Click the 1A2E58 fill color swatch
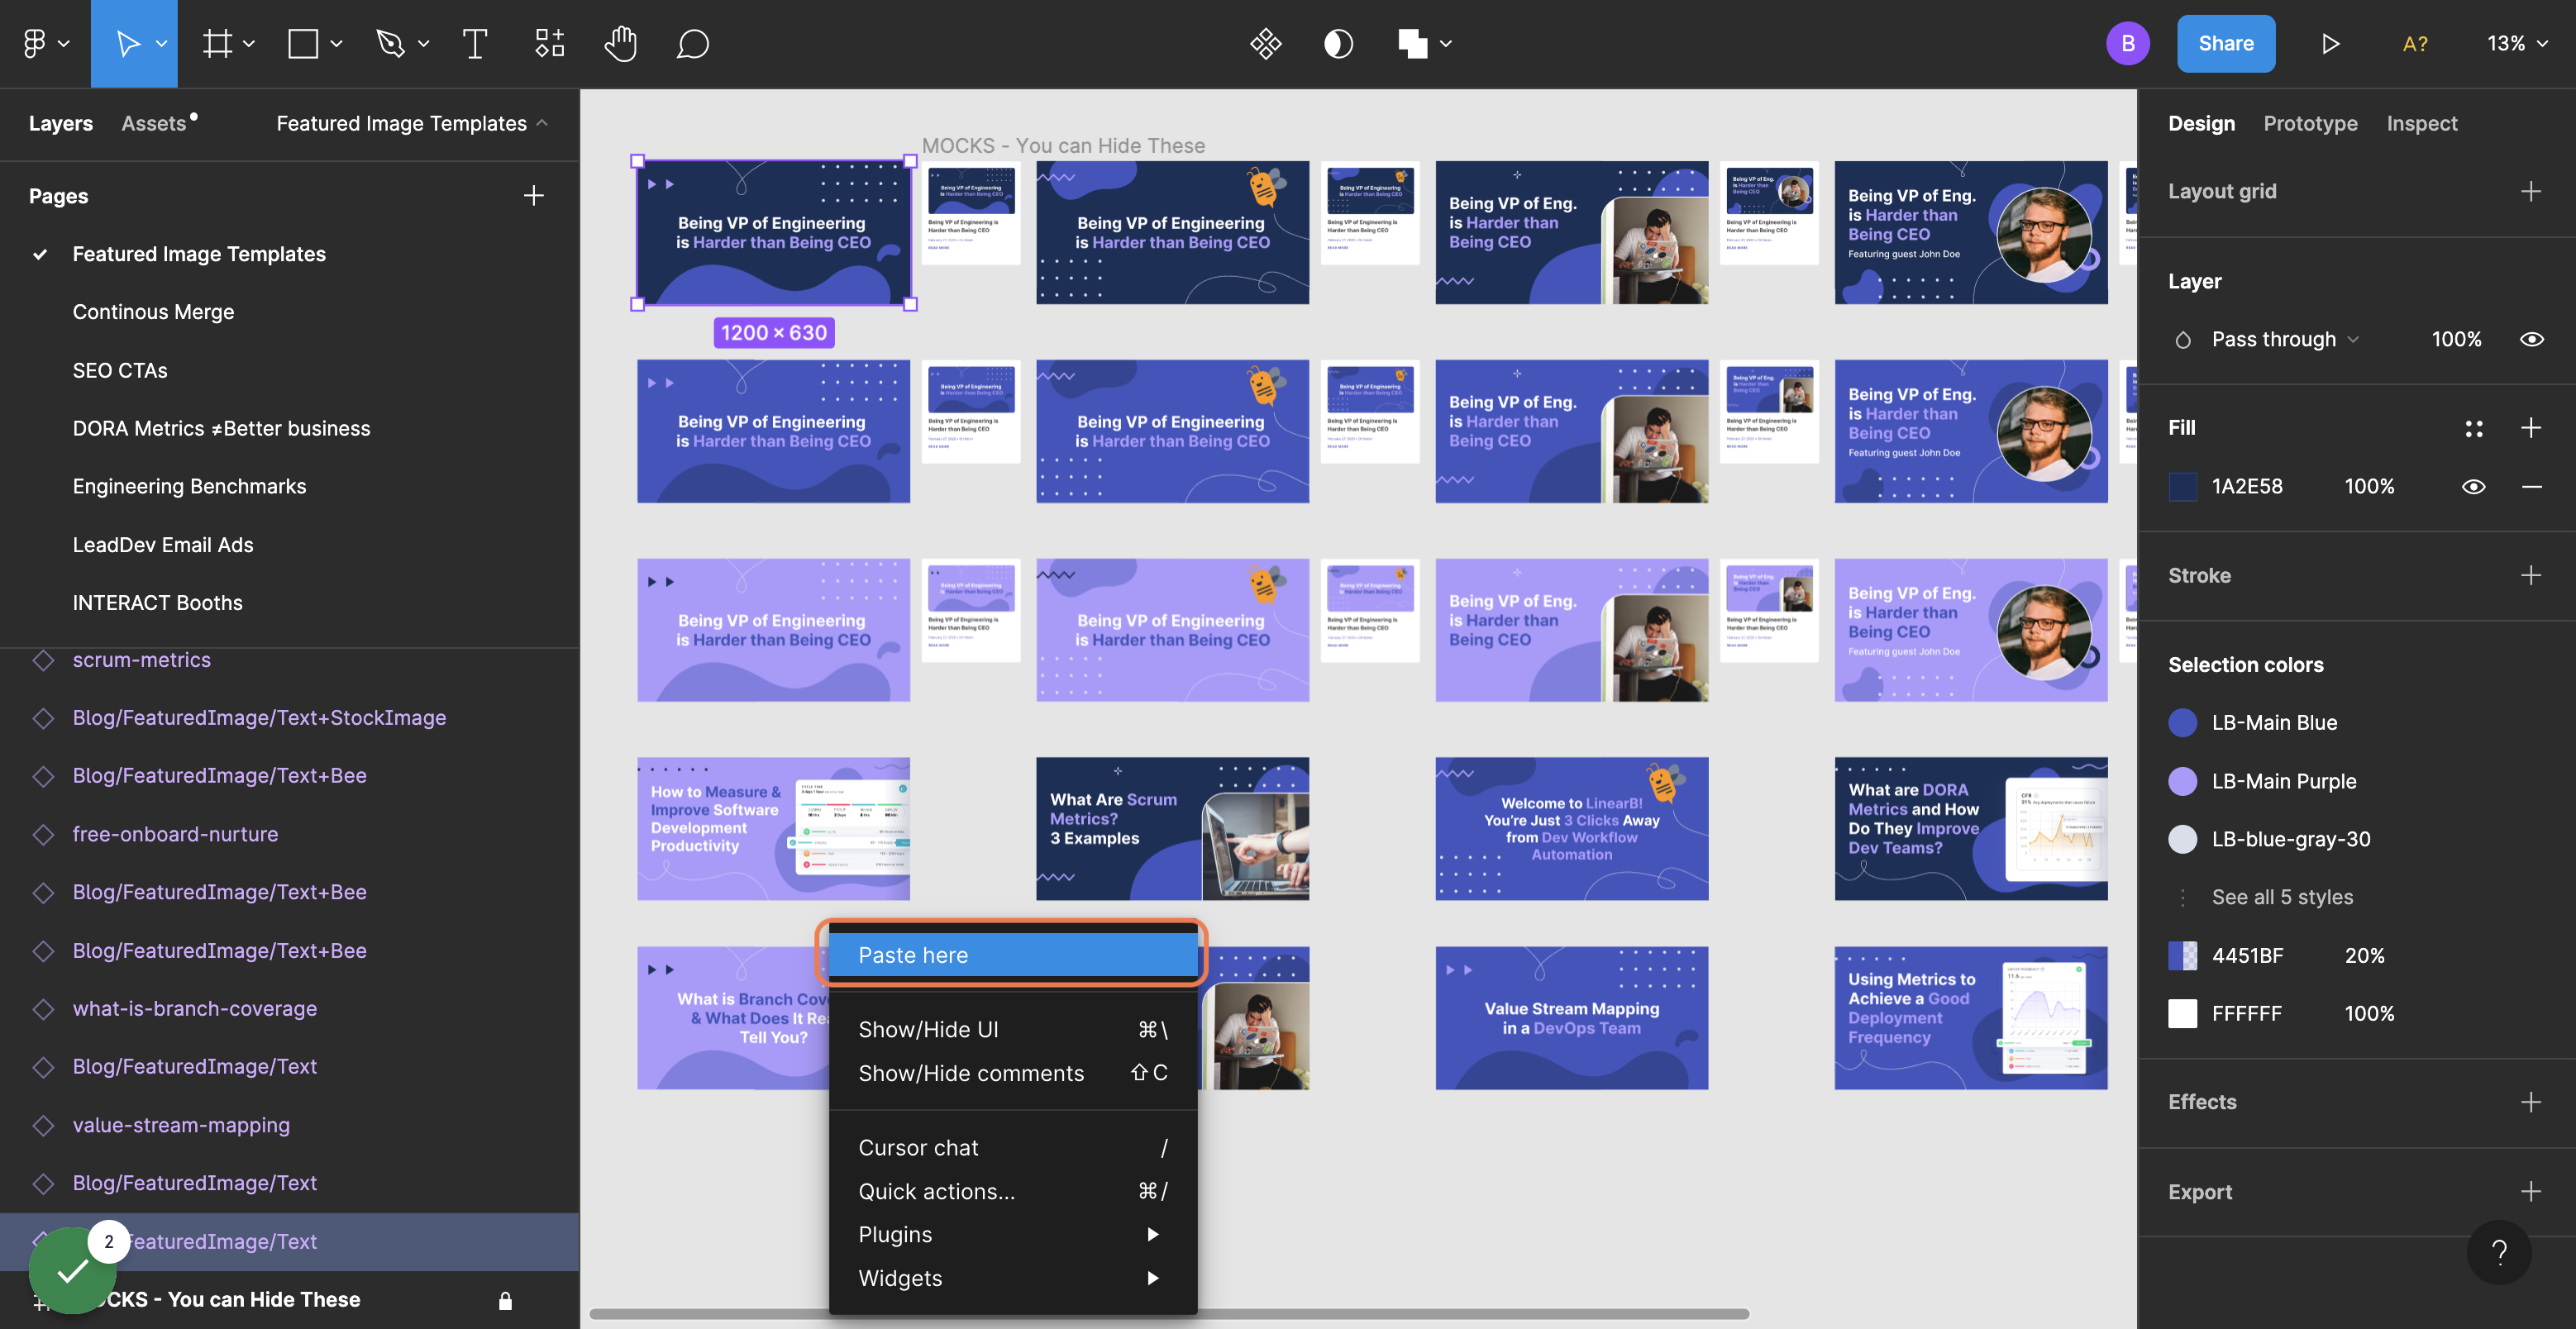The width and height of the screenshot is (2576, 1329). 2182,486
